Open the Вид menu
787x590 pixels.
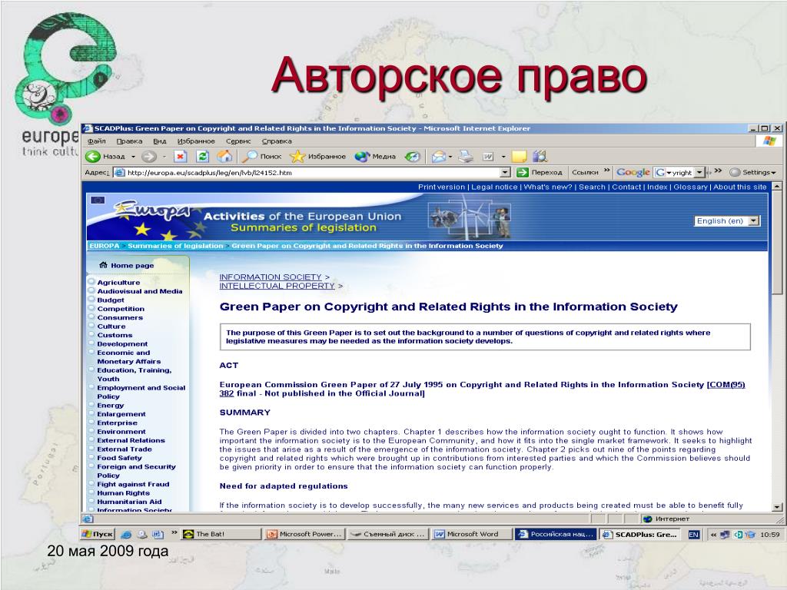(160, 141)
